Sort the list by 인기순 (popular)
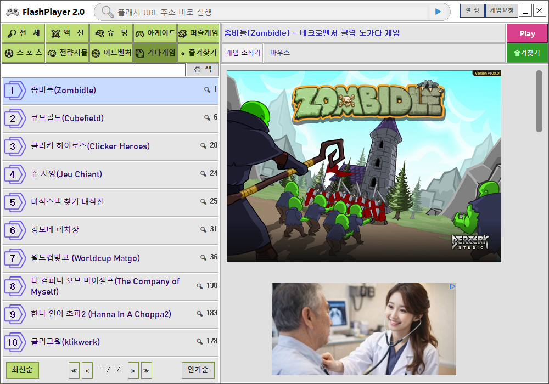This screenshot has width=549, height=384. coord(198,370)
